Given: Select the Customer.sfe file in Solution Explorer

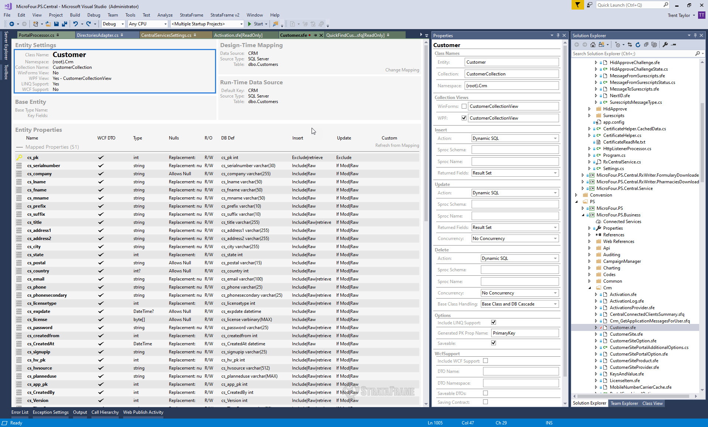Looking at the screenshot, I should 622,328.
